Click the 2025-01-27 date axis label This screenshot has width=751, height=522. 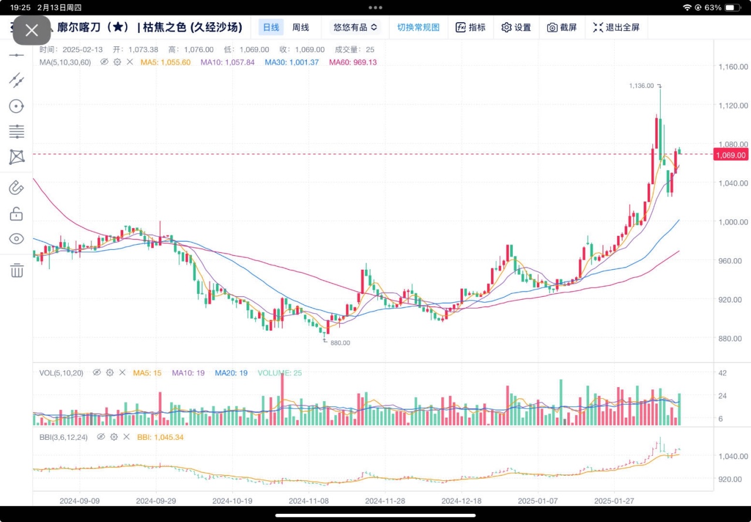[x=614, y=501]
